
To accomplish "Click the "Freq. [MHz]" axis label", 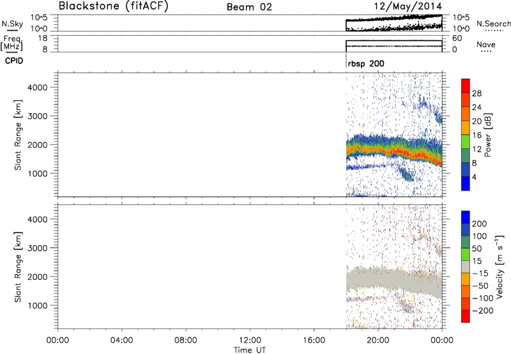I will pos(11,43).
